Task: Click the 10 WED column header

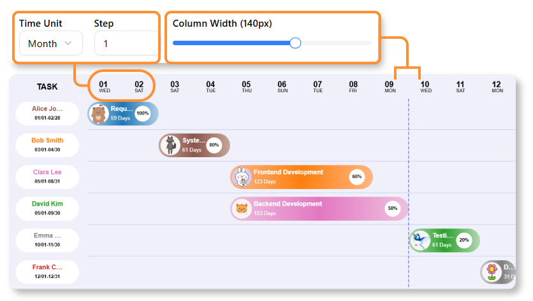Action: (x=425, y=87)
